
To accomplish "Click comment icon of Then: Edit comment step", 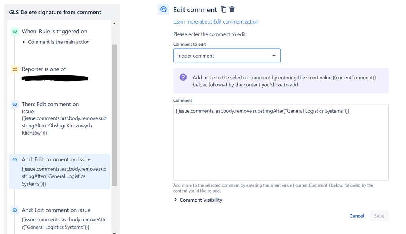I will [x=15, y=104].
